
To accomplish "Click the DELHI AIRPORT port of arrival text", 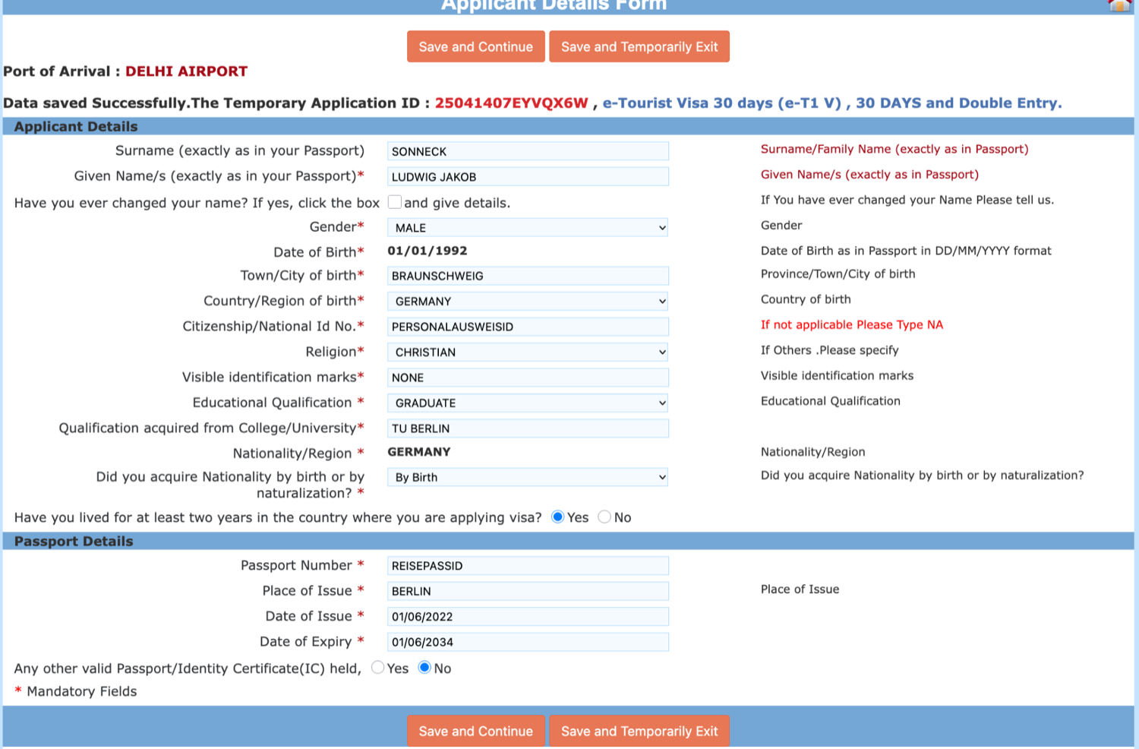I will click(x=186, y=71).
